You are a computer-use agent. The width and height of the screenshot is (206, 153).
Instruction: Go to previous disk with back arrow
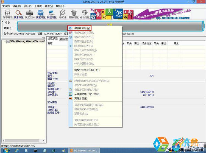pos(6,23)
